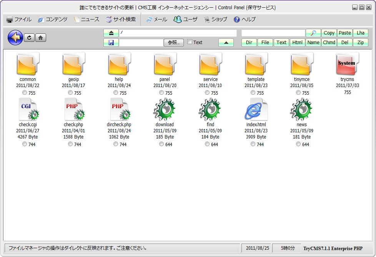Open the ヘルプ menu
This screenshot has width=376, height=257.
(245, 20)
